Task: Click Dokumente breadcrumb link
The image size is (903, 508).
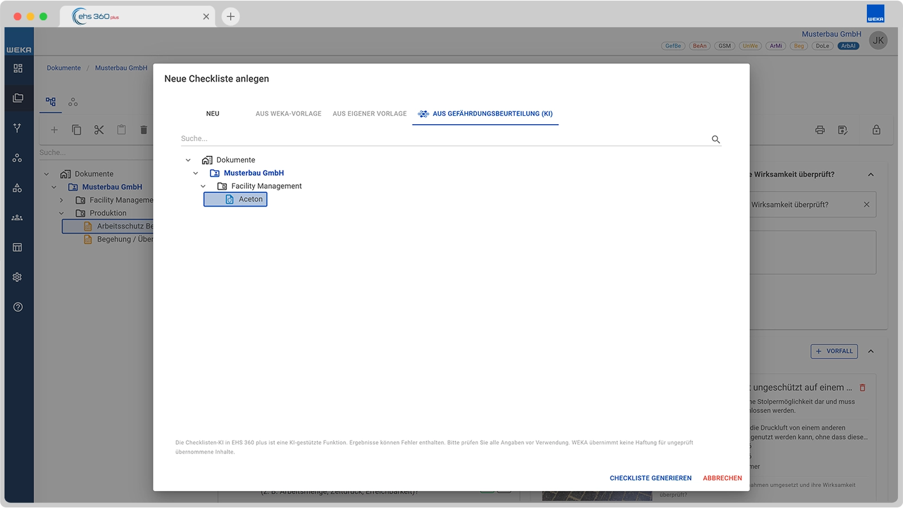Action: (x=64, y=68)
